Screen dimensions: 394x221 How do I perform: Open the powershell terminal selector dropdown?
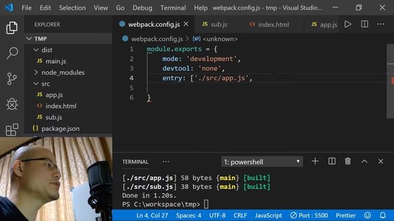pyautogui.click(x=262, y=162)
